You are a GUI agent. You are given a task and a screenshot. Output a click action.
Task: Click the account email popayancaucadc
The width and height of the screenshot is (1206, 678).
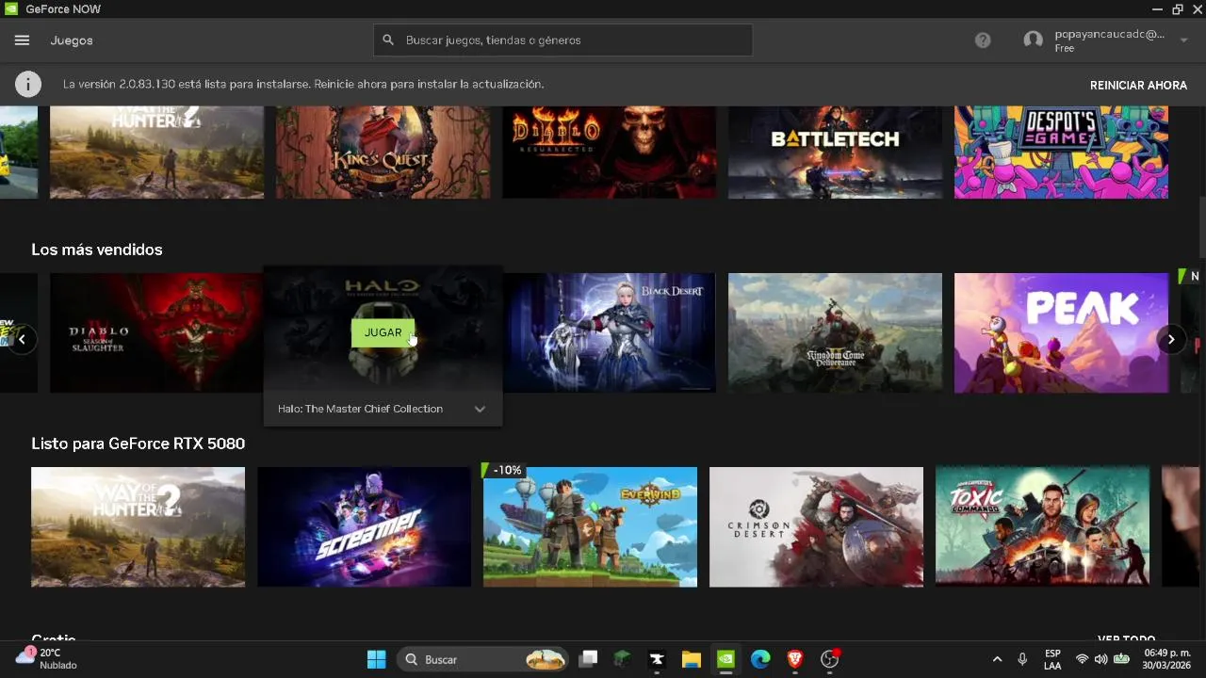tap(1109, 34)
